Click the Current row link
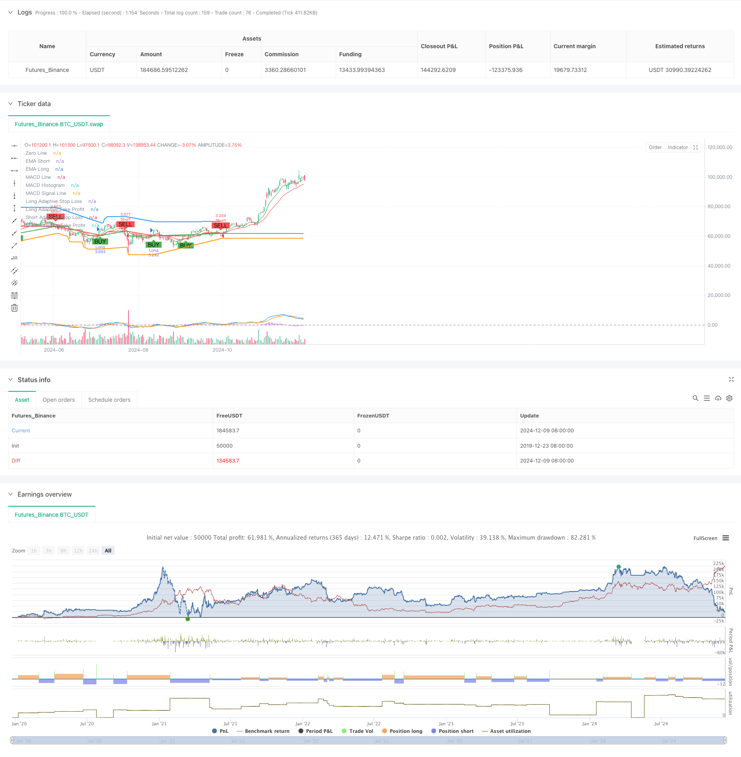741x757 pixels. pyautogui.click(x=21, y=430)
